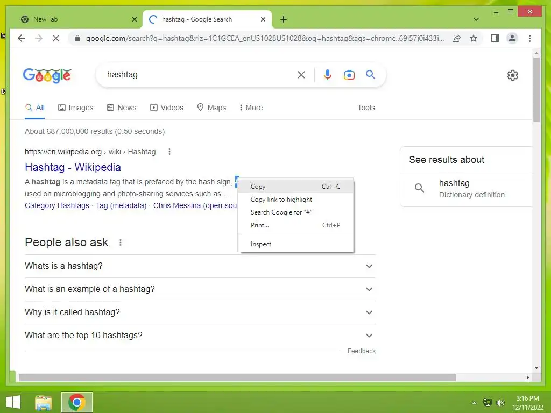
Task: Open People also ask options dots
Action: 121,243
